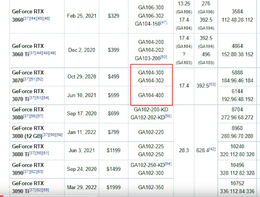
Task: Click the GA102-350 chip code
Action: point(151,187)
